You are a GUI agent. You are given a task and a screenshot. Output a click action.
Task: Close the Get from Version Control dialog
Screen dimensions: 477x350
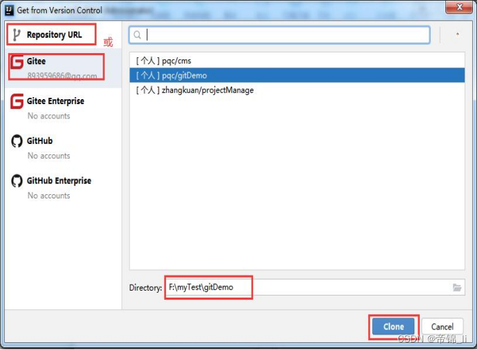coord(459,7)
